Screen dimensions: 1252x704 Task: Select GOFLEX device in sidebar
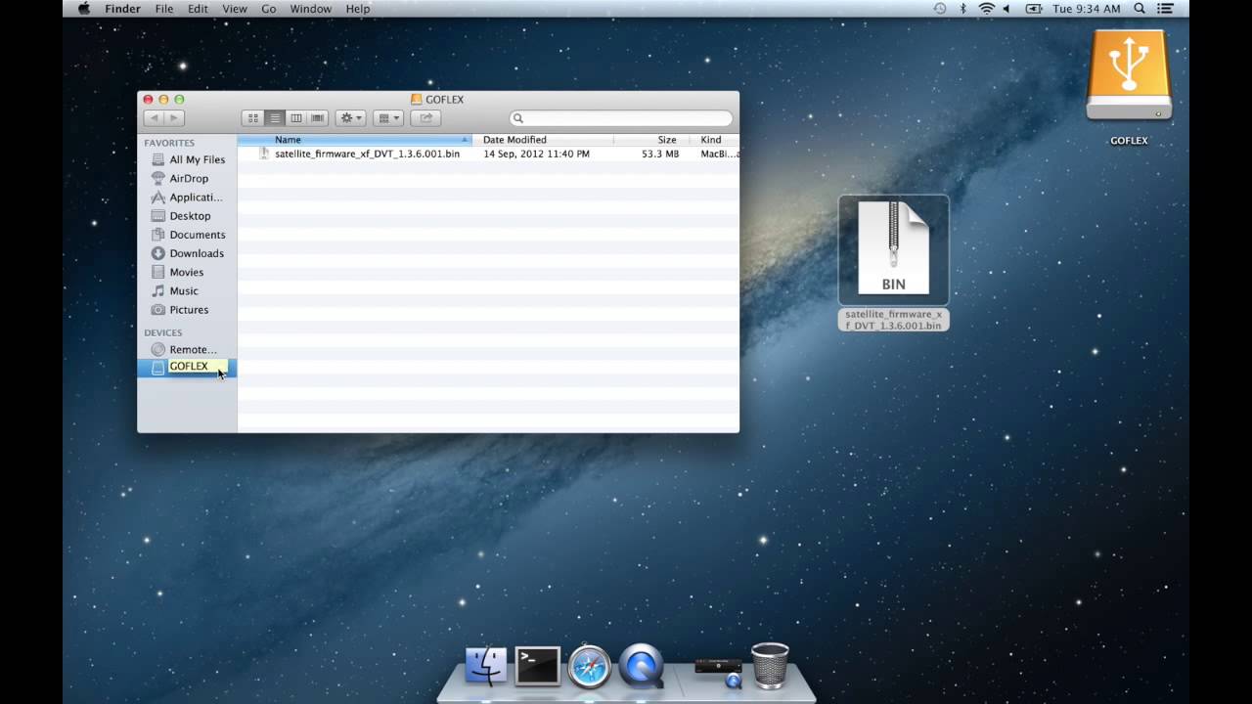click(x=188, y=368)
